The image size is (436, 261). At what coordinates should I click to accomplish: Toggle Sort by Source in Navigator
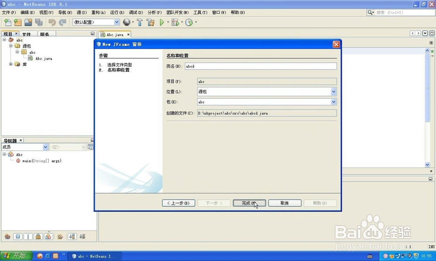click(82, 237)
